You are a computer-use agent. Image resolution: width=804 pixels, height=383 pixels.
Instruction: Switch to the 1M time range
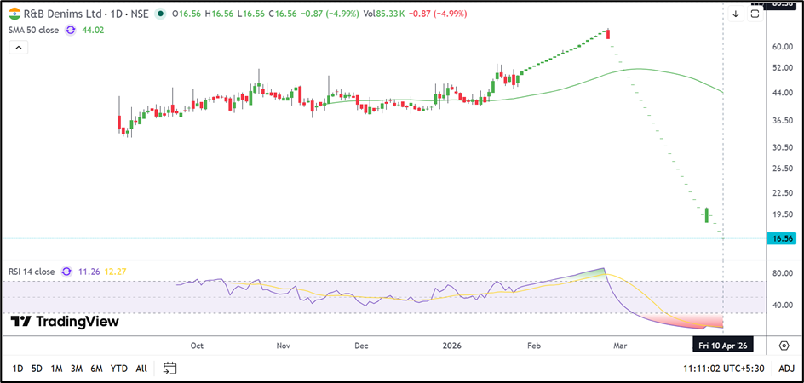pos(57,368)
